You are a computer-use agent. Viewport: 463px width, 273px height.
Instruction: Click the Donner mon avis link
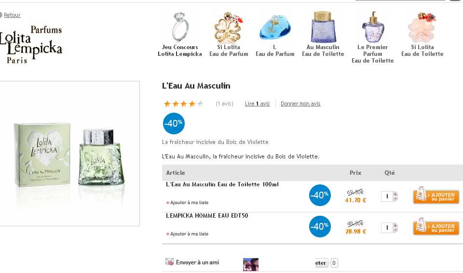(300, 104)
